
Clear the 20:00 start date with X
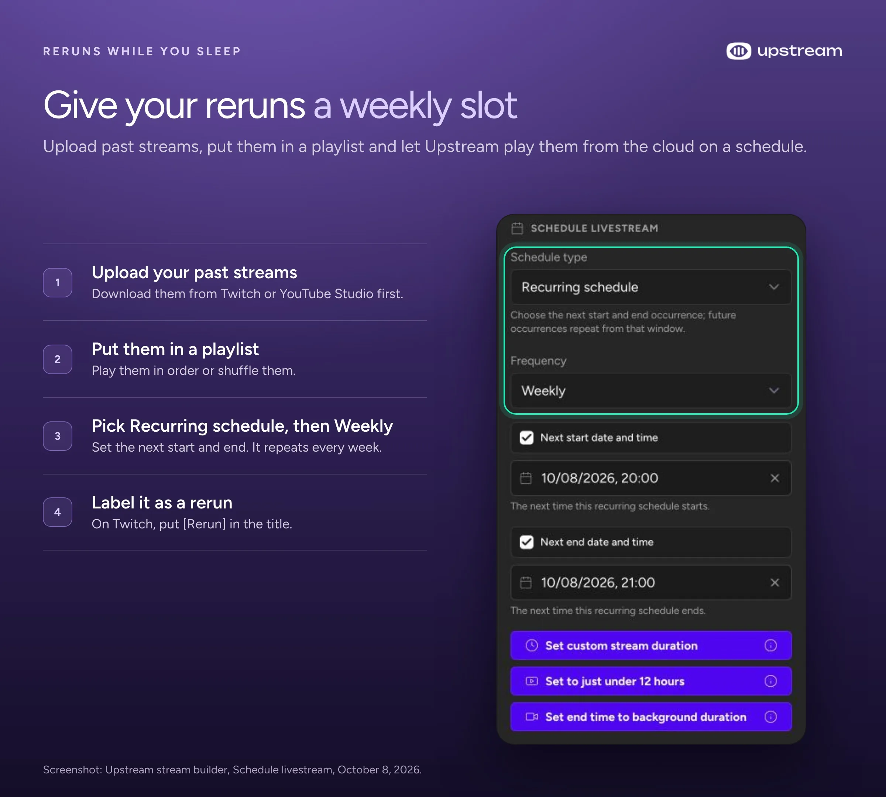click(x=774, y=478)
